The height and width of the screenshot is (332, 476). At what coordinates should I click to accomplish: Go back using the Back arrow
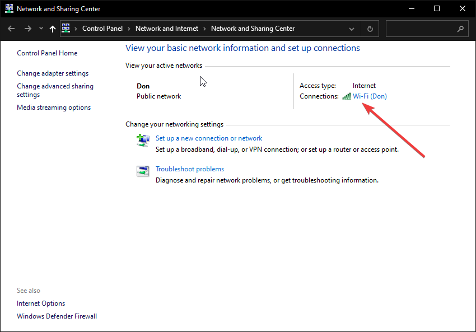point(11,29)
